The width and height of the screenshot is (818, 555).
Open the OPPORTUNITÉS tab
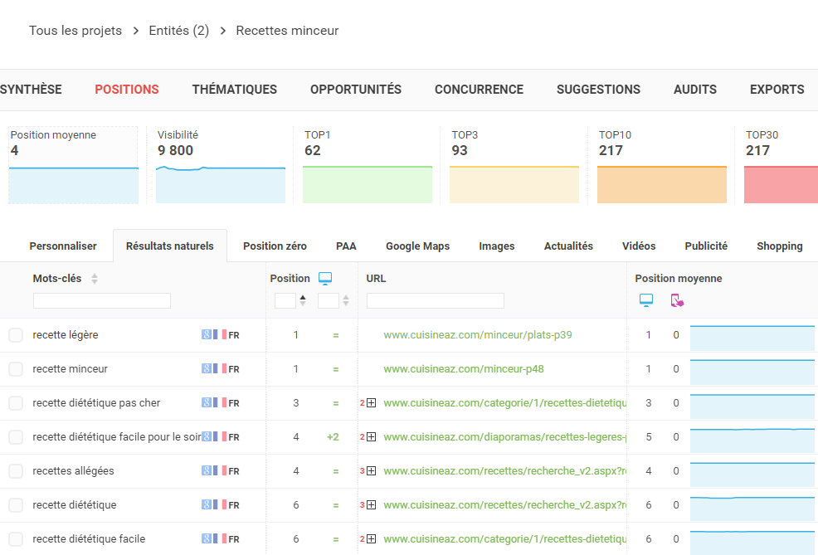[x=356, y=90]
